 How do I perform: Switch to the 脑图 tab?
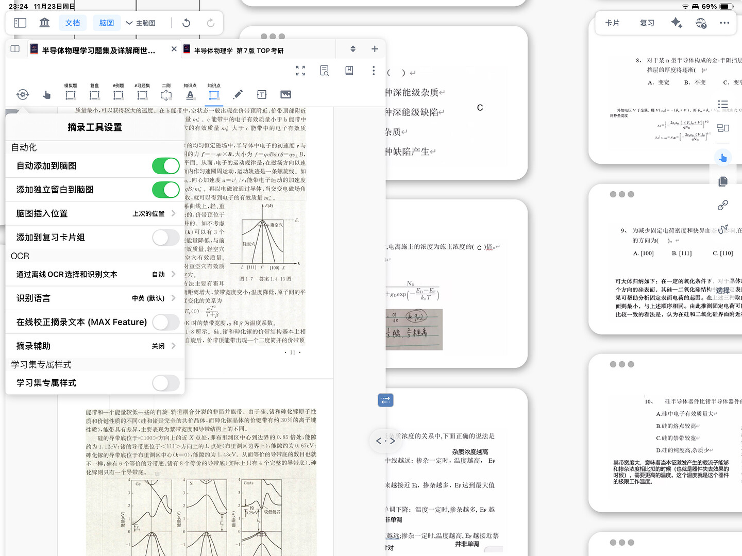pyautogui.click(x=106, y=23)
